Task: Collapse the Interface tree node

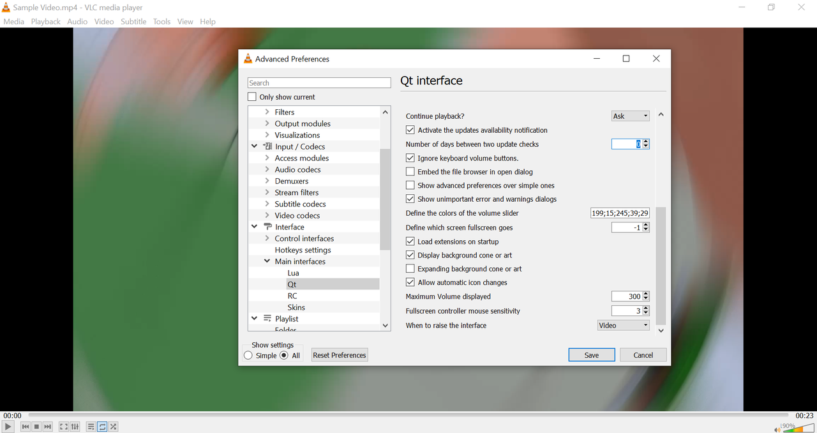Action: tap(255, 227)
